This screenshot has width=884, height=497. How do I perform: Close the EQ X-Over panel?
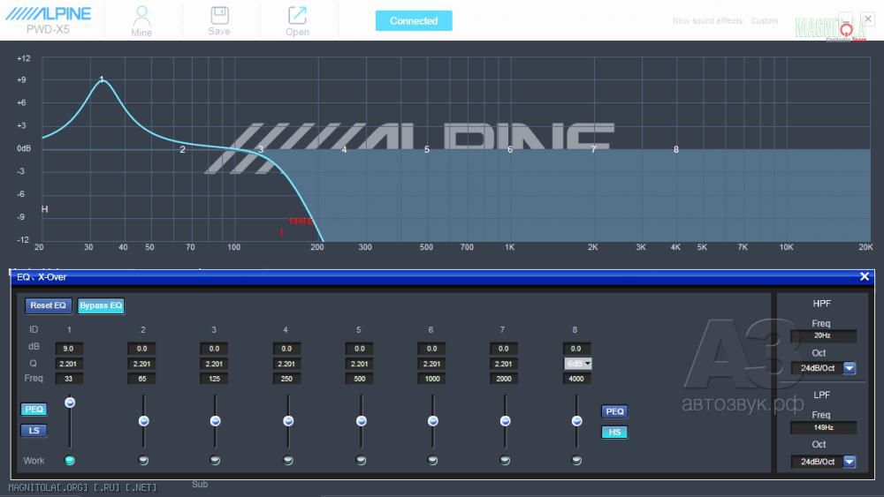[865, 276]
